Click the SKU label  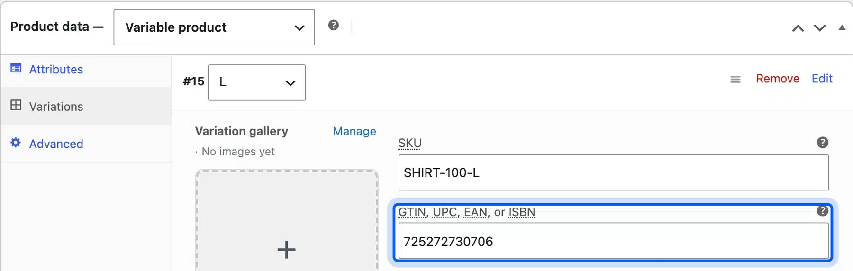coord(410,143)
